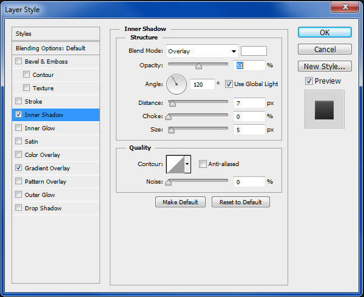Screen dimensions: 364x297
Task: Tick the Texture sub-effect checkbox
Action: (x=27, y=88)
